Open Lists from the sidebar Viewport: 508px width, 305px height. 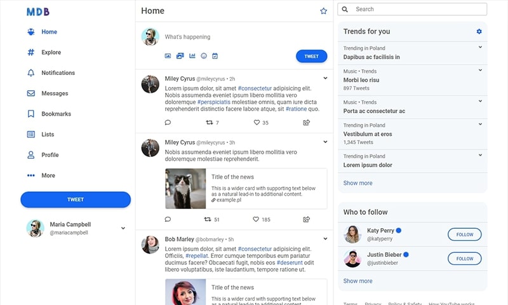pyautogui.click(x=41, y=134)
